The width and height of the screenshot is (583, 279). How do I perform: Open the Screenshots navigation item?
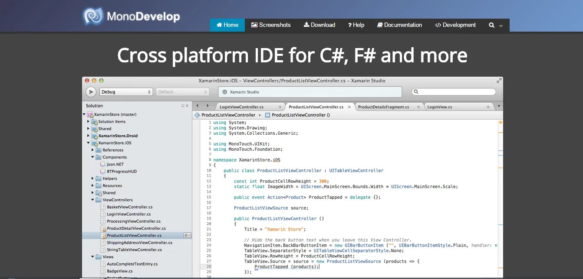pyautogui.click(x=271, y=25)
